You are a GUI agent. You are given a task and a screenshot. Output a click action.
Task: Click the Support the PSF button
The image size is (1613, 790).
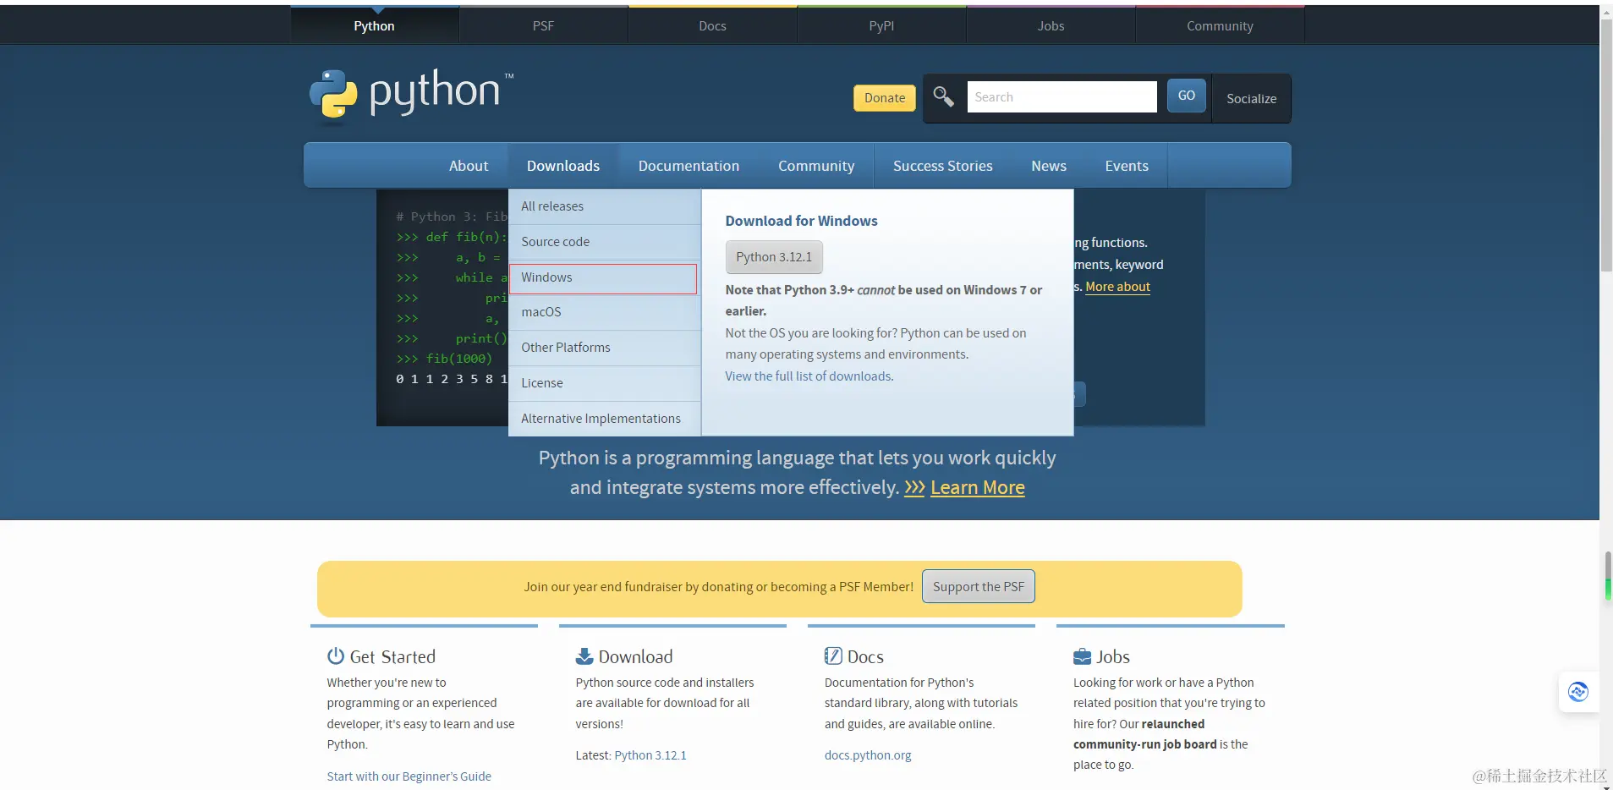[x=979, y=587]
